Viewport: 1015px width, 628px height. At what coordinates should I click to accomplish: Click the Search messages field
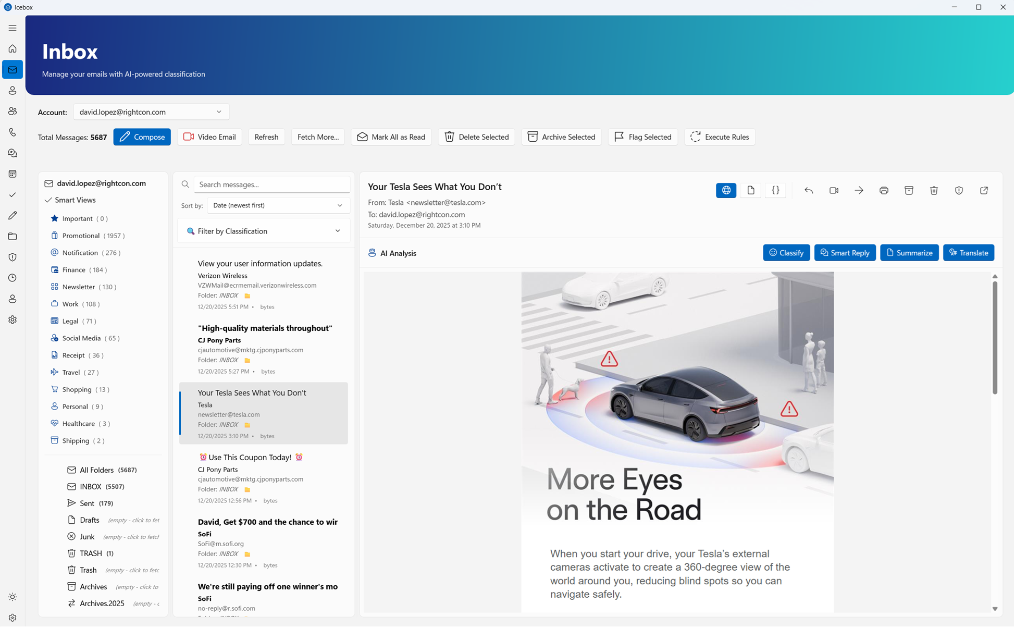point(271,184)
